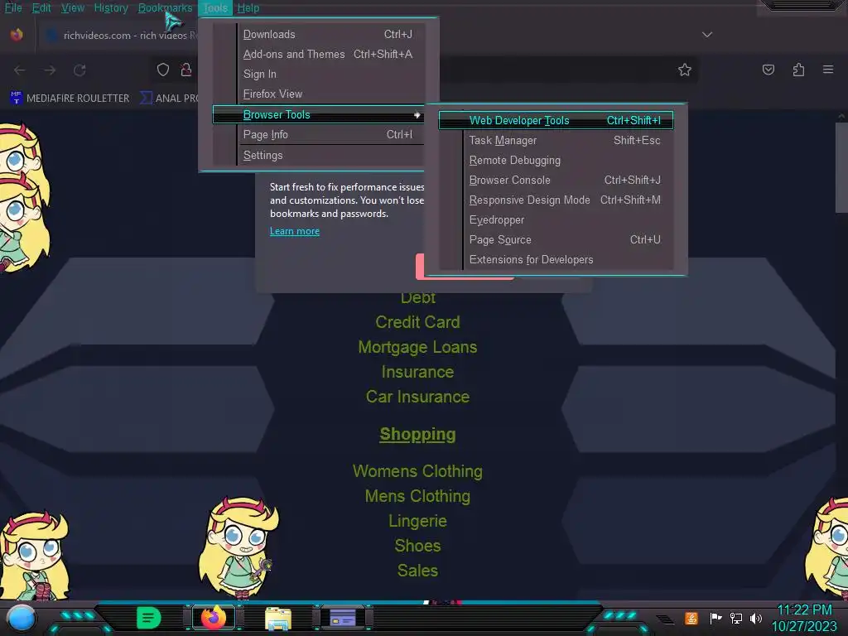This screenshot has width=848, height=636.
Task: Open the network tray icon
Action: coord(736,618)
